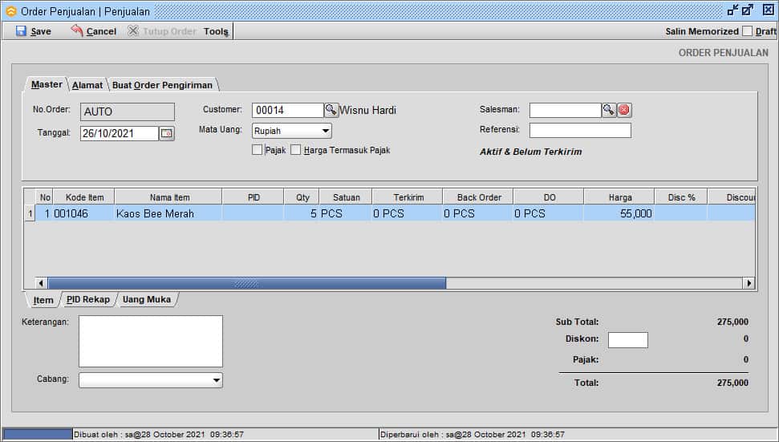Toggle Harga Termasuk Pajak checkbox
The image size is (779, 442).
[295, 150]
